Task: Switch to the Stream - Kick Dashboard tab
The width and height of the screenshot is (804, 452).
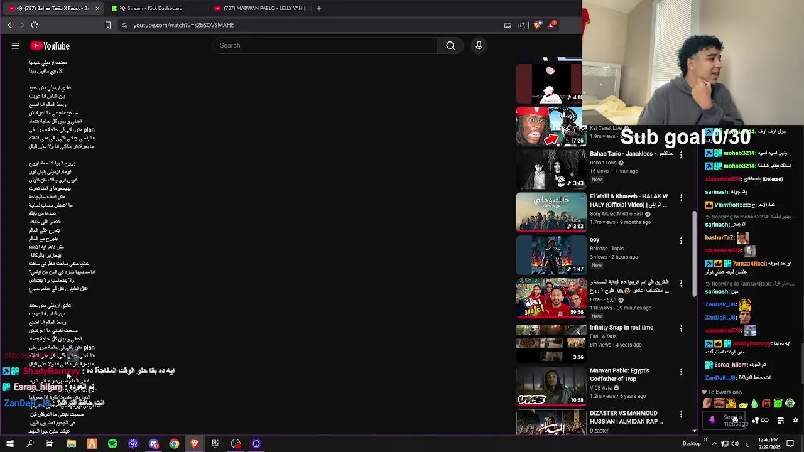Action: (155, 8)
